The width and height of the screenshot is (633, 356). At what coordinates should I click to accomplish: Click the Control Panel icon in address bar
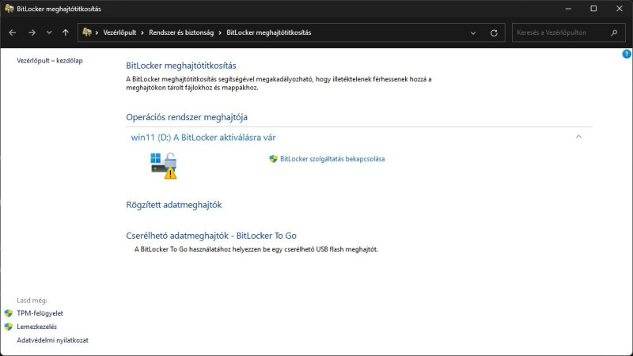tap(87, 32)
